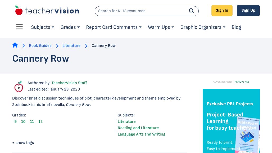The width and height of the screenshot is (272, 153).
Task: Expand the Subjects dropdown menu
Action: point(43,27)
